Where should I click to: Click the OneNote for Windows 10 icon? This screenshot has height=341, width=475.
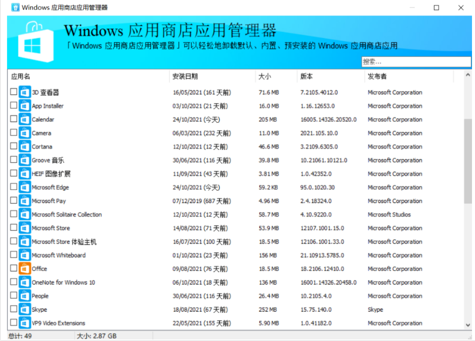[24, 282]
